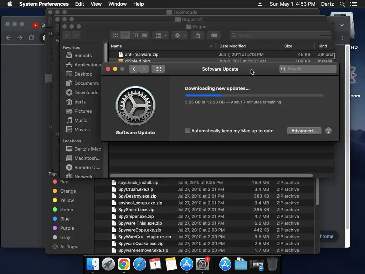365x274 pixels.
Task: Click the Share button in Rogue toolbar
Action: (197, 35)
